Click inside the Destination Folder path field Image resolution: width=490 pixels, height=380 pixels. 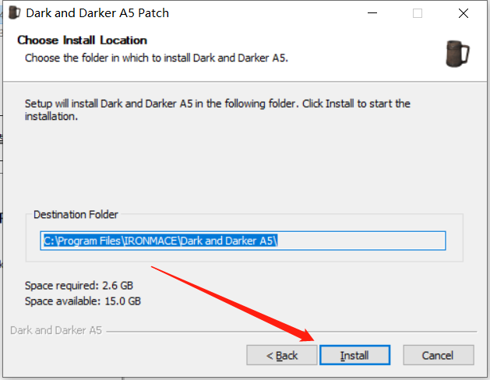(x=243, y=241)
